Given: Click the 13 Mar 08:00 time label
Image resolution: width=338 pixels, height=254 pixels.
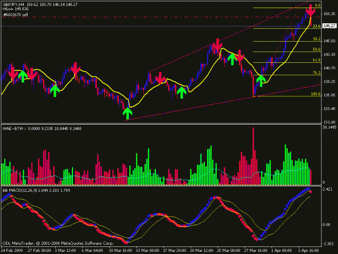Looking at the screenshot, I should tap(148, 251).
